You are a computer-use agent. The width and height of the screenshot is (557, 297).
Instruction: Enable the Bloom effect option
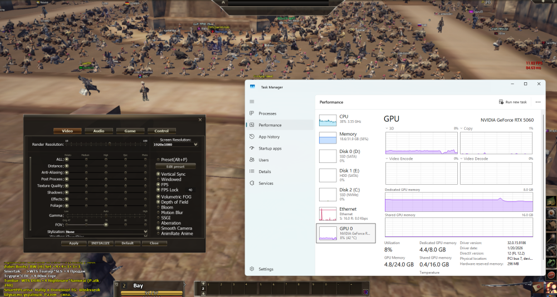pos(158,207)
